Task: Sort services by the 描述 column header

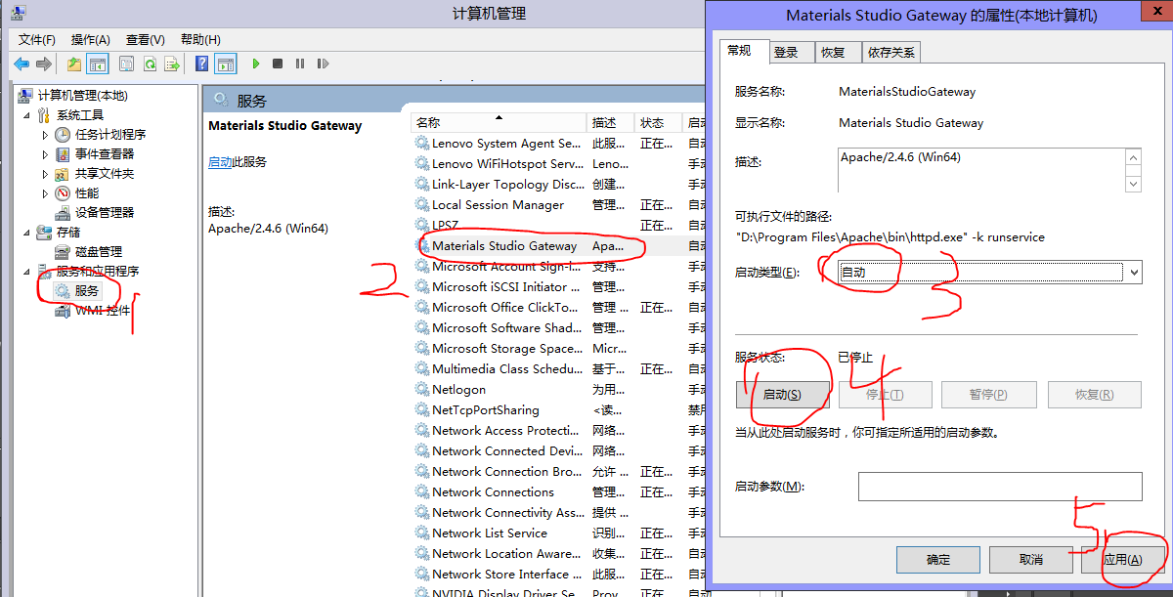Action: pyautogui.click(x=611, y=123)
